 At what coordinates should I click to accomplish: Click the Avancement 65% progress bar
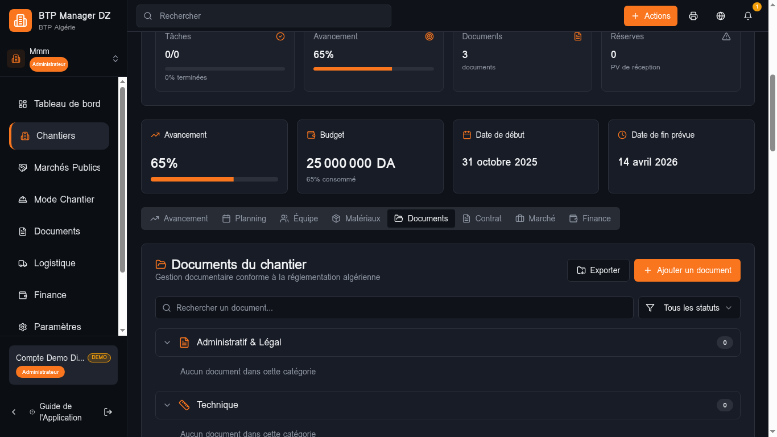214,179
